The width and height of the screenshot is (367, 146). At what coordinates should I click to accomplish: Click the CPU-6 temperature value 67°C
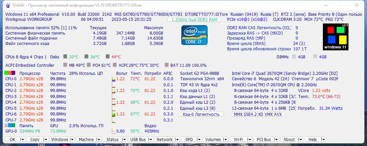tap(135, 114)
